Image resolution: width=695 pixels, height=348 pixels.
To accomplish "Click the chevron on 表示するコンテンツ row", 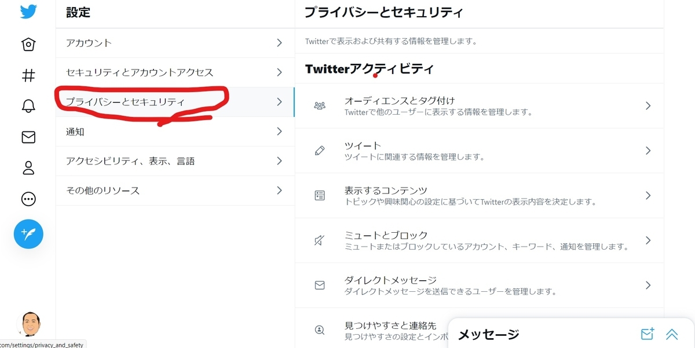I will [648, 196].
